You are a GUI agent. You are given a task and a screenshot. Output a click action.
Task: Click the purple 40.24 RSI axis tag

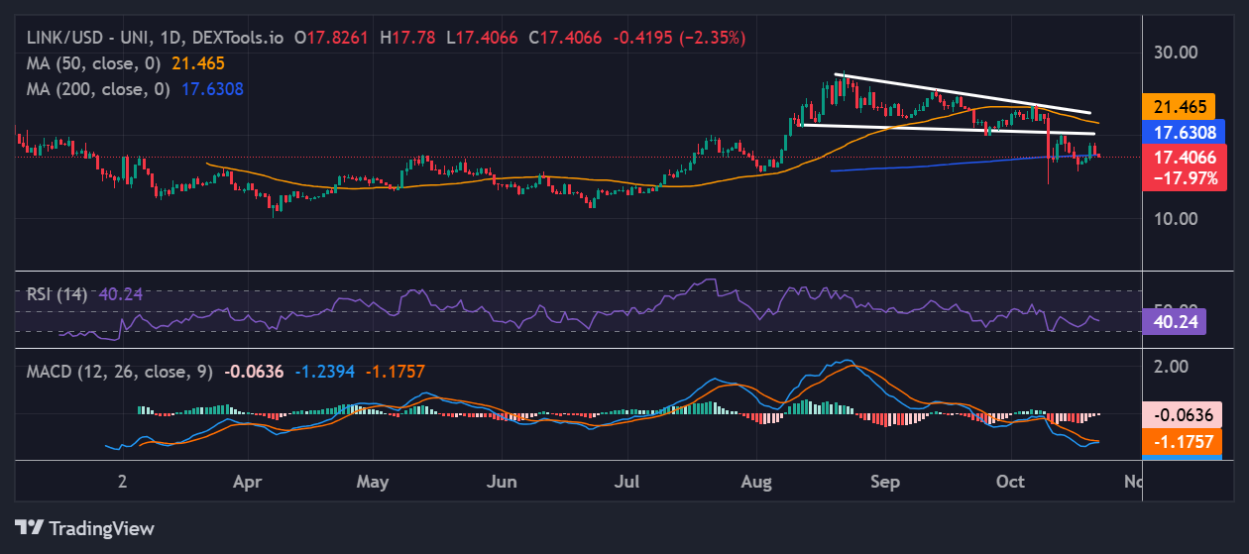coord(1174,321)
